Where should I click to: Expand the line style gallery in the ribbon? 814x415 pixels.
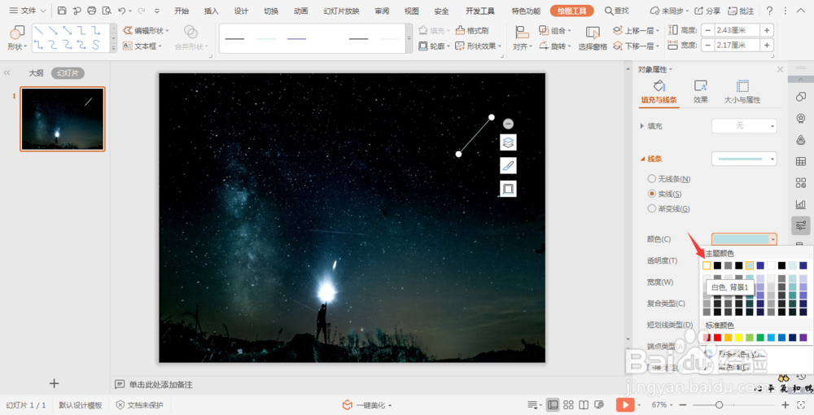tap(409, 38)
